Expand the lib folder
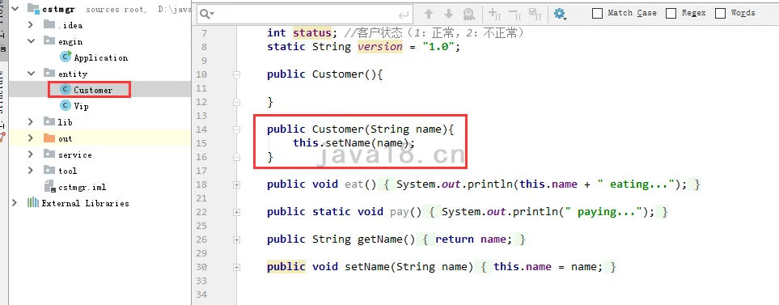 (31, 121)
